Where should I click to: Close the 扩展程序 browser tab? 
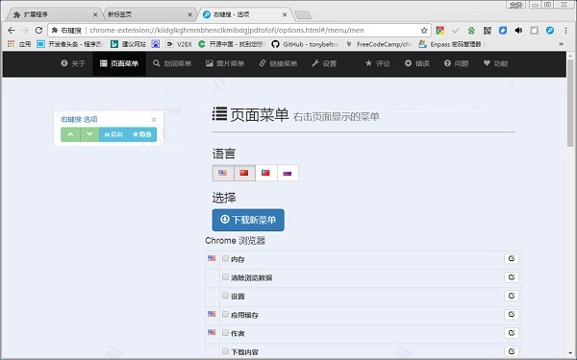(x=95, y=14)
